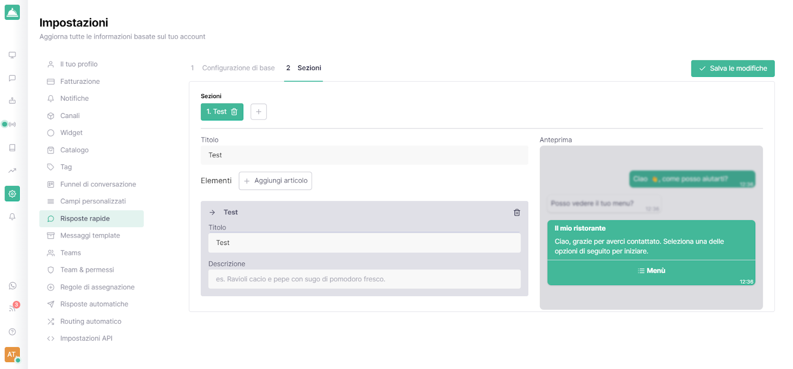The image size is (793, 369).
Task: Open Regole di assegnazione settings
Action: point(97,287)
